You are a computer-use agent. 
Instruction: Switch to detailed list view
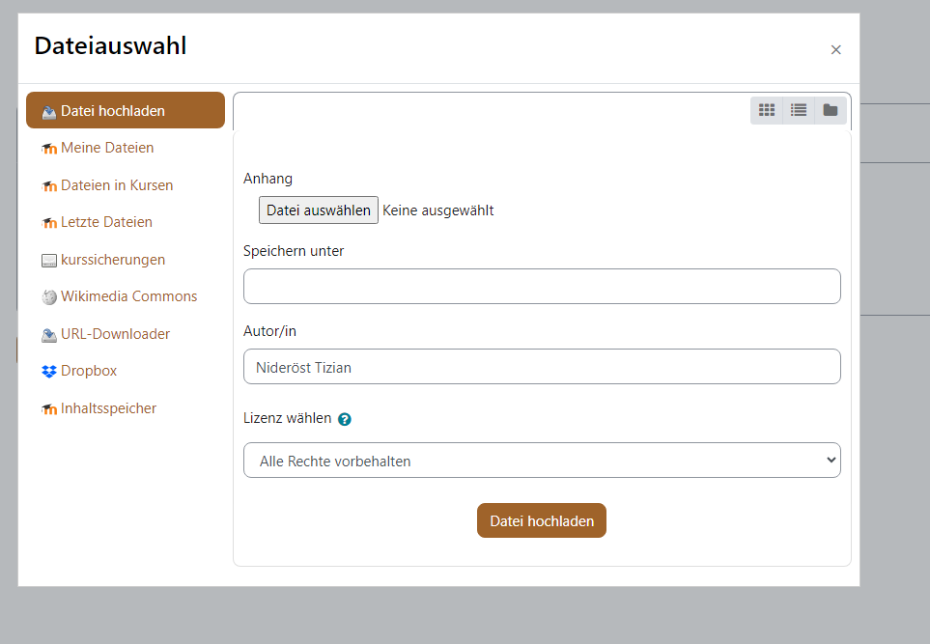pyautogui.click(x=799, y=109)
